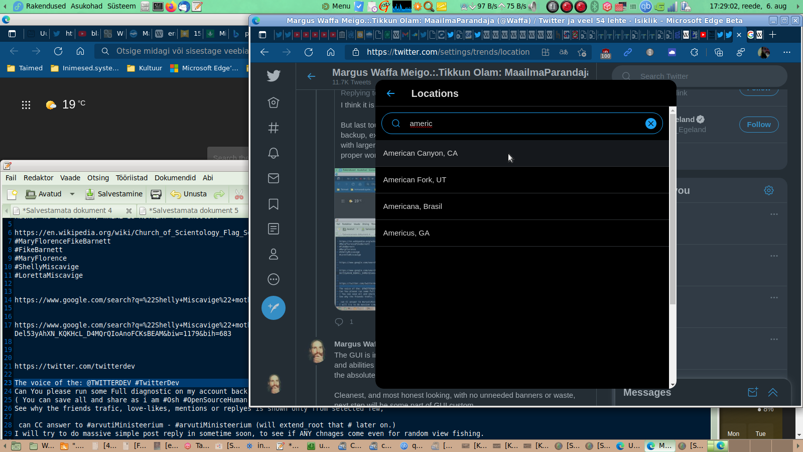
Task: Switch to Salvestamata dokument 5 tab
Action: (194, 210)
